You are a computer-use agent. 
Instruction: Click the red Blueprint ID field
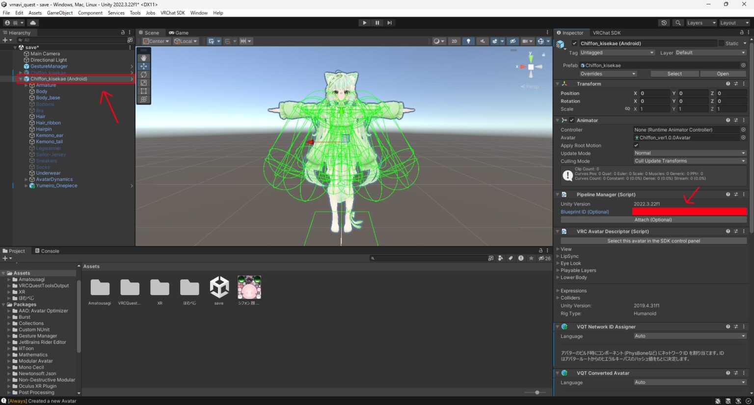(689, 211)
